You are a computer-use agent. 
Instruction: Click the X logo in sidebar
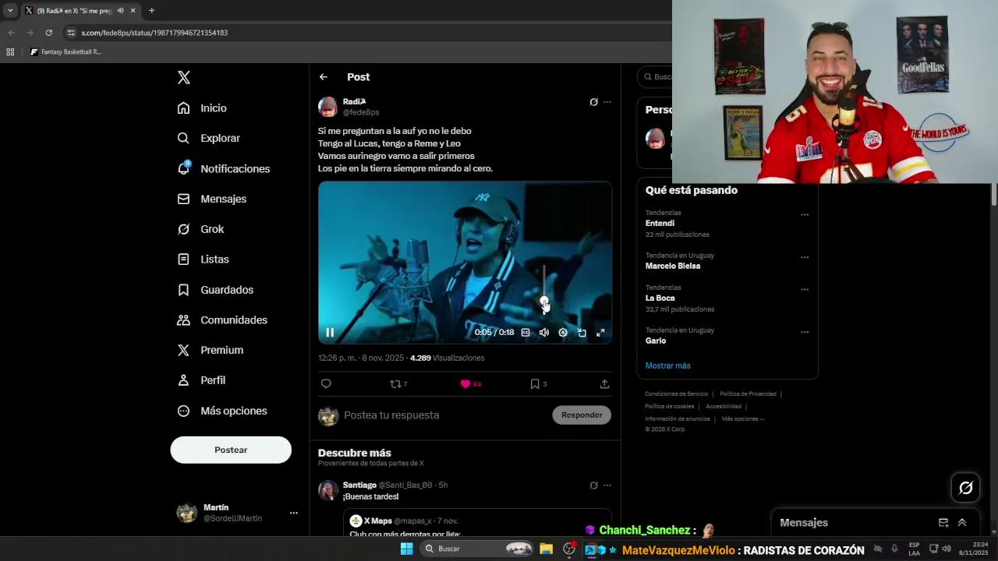(x=184, y=77)
